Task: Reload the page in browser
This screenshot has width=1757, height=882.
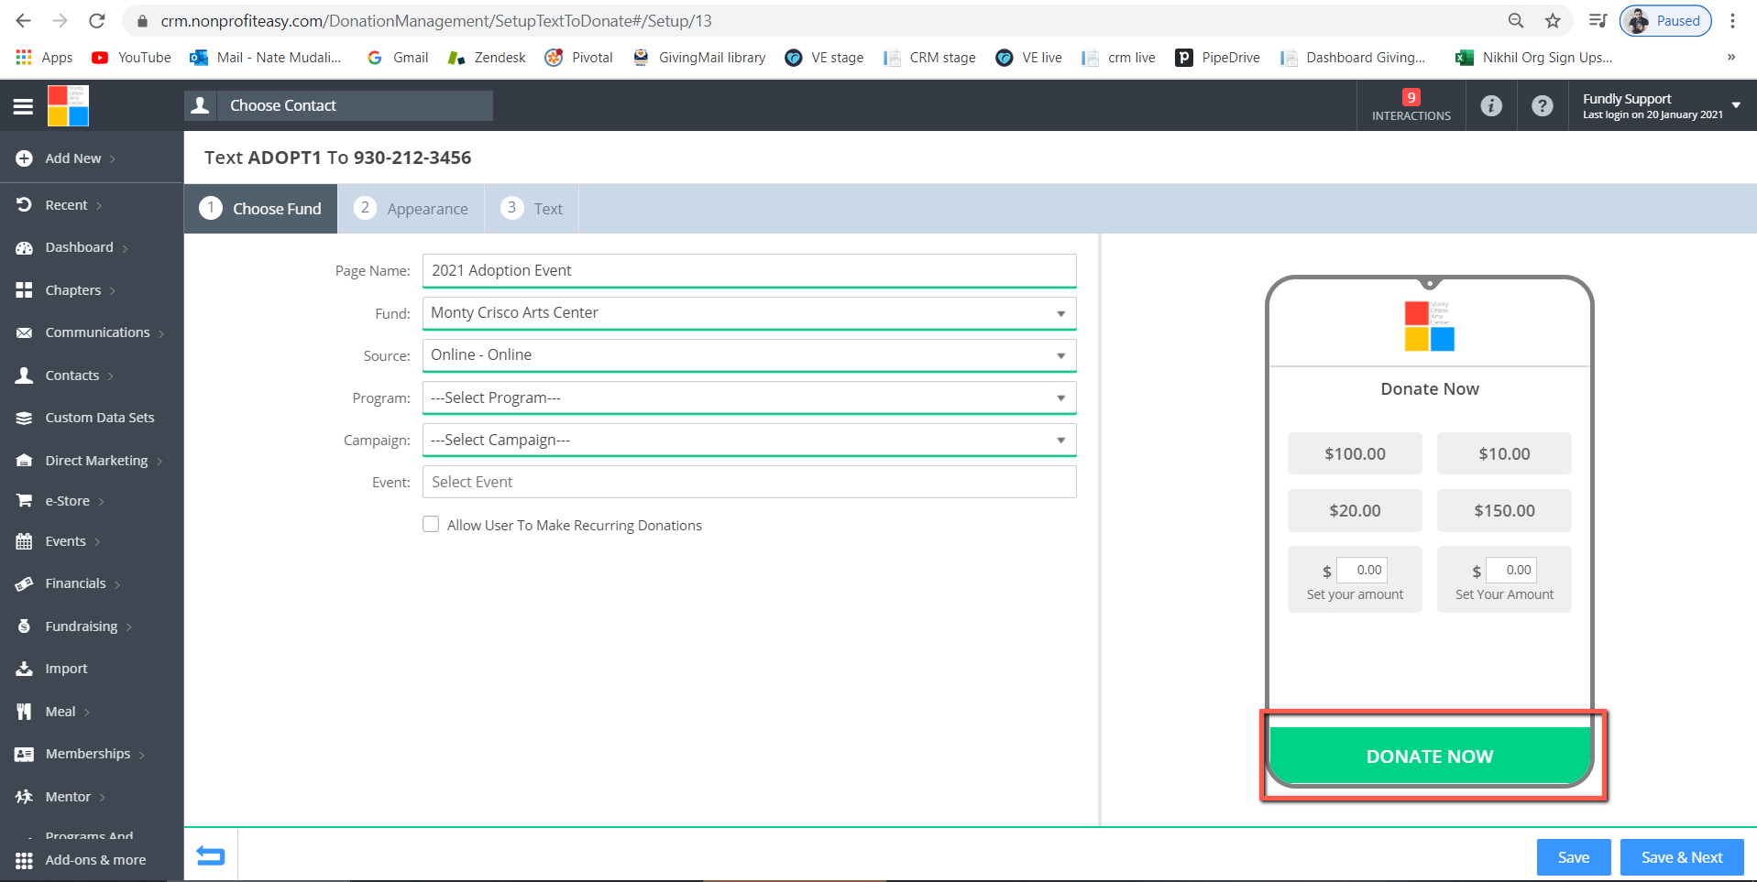Action: point(97,20)
